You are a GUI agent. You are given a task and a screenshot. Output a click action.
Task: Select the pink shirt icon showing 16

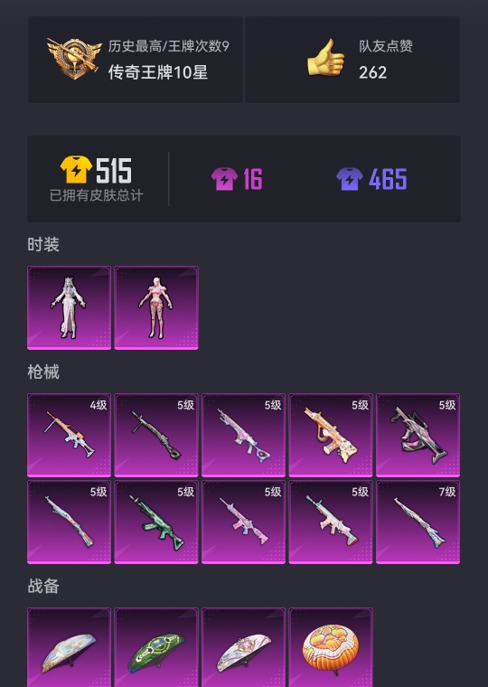(x=224, y=179)
